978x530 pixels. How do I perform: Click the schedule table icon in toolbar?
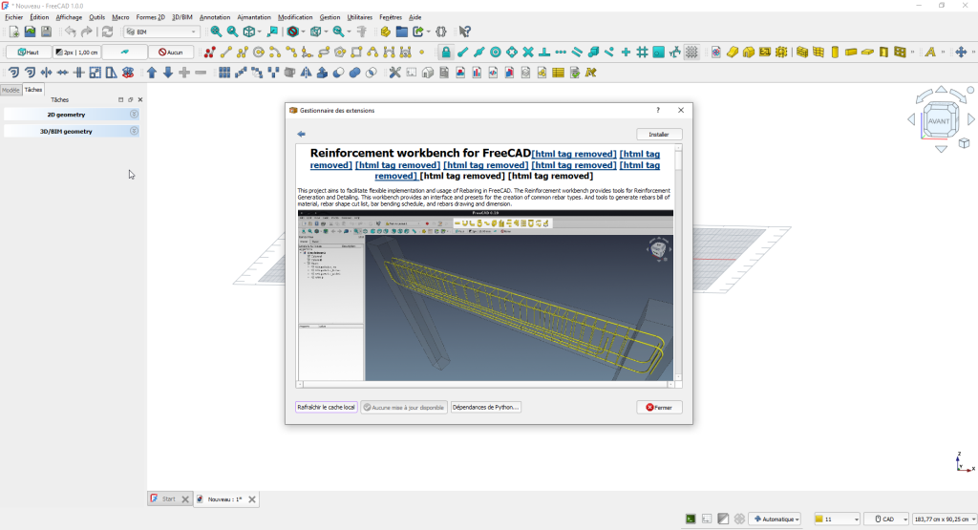pyautogui.click(x=558, y=73)
